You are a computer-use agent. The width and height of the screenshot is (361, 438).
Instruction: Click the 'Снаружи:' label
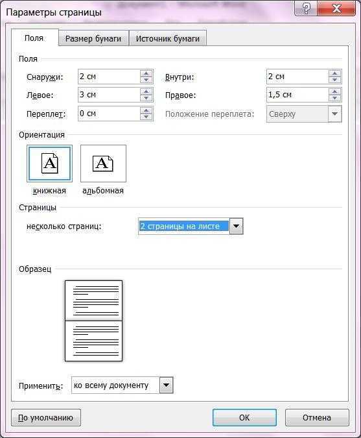(45, 77)
